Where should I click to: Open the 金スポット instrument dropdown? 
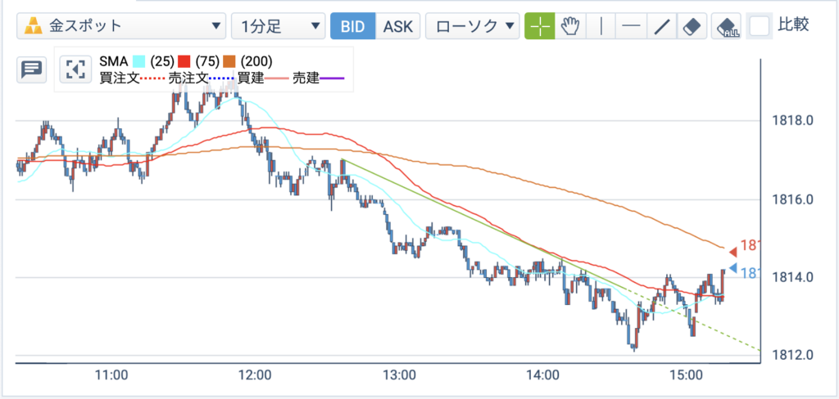[x=120, y=26]
